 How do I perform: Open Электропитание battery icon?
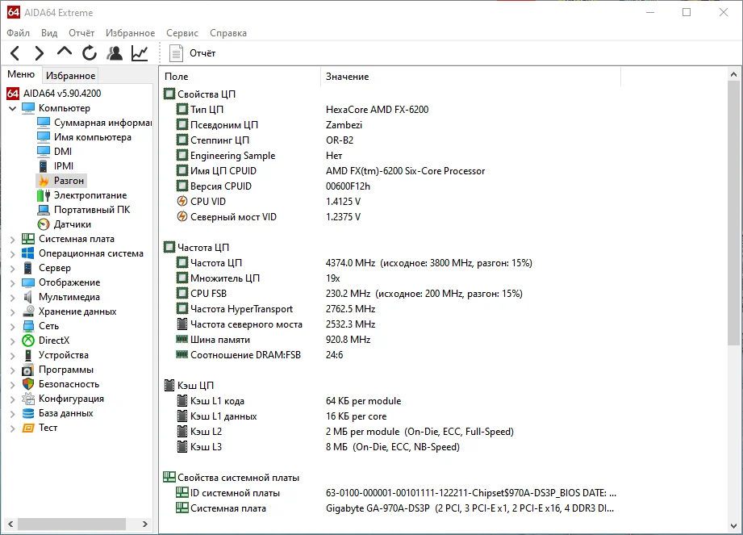tap(44, 195)
